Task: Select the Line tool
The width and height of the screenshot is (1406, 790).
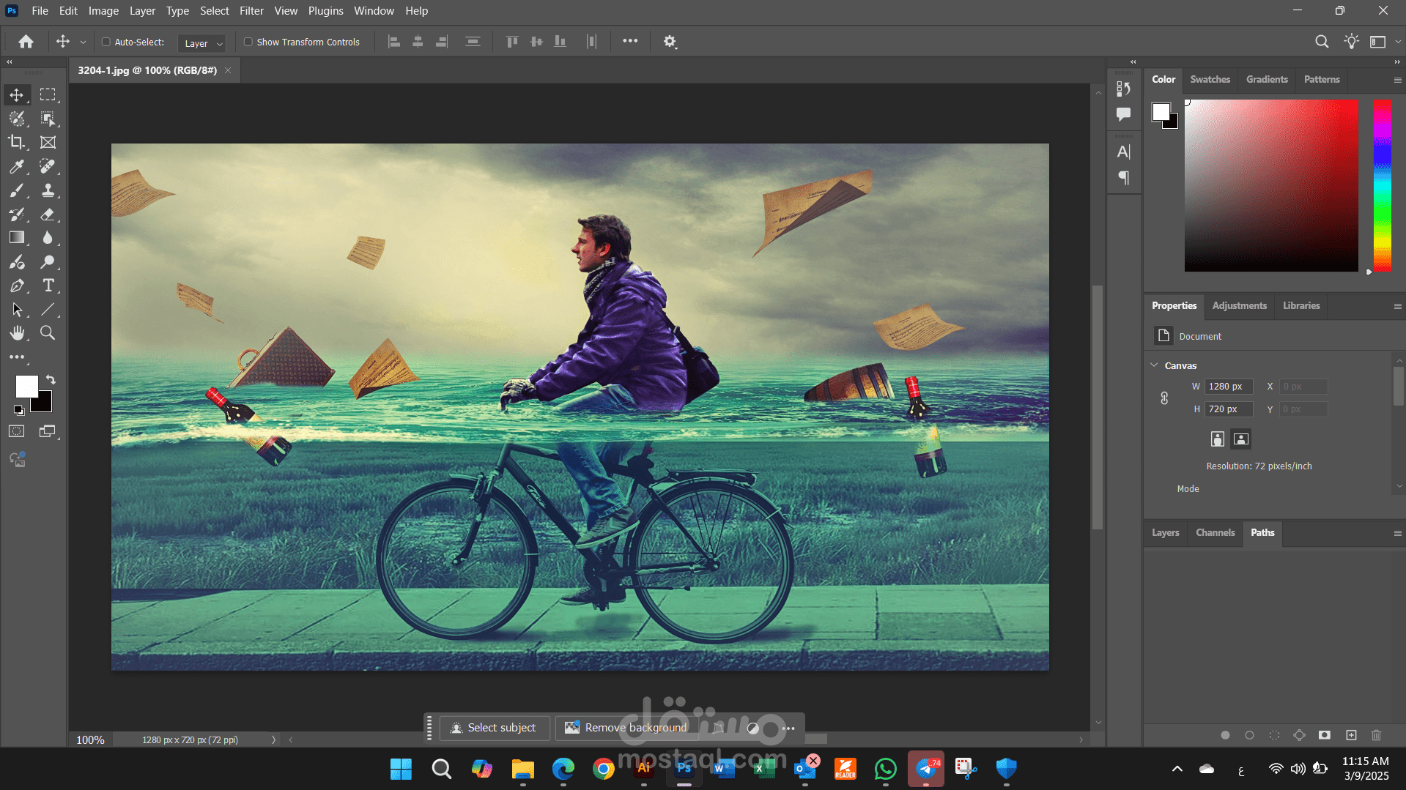Action: click(48, 309)
